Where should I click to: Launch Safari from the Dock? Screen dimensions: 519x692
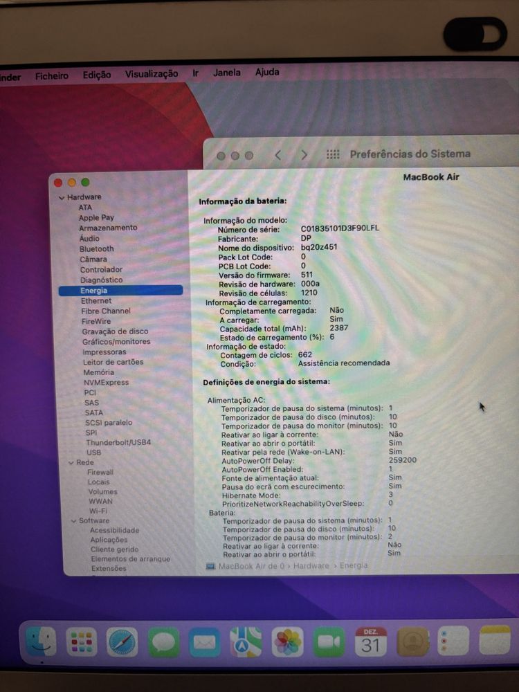click(122, 642)
